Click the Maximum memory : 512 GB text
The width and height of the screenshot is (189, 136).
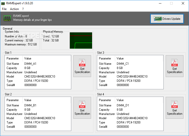[x=21, y=44]
